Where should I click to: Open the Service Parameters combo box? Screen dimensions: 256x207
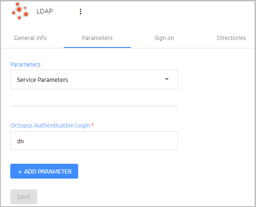(x=94, y=80)
